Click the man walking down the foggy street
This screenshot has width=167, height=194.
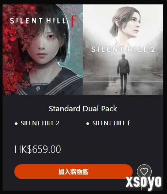(x=123, y=72)
